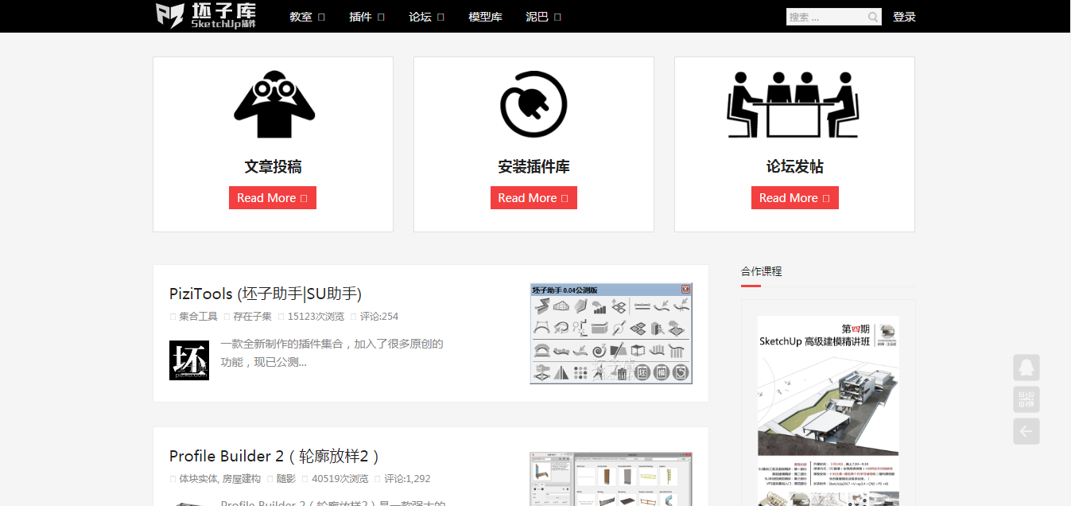Click the magnifier search icon
Viewport: 1071px width, 506px height.
pos(873,17)
